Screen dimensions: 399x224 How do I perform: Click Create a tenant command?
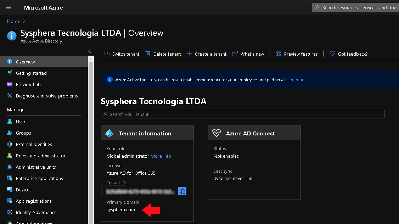coord(206,54)
